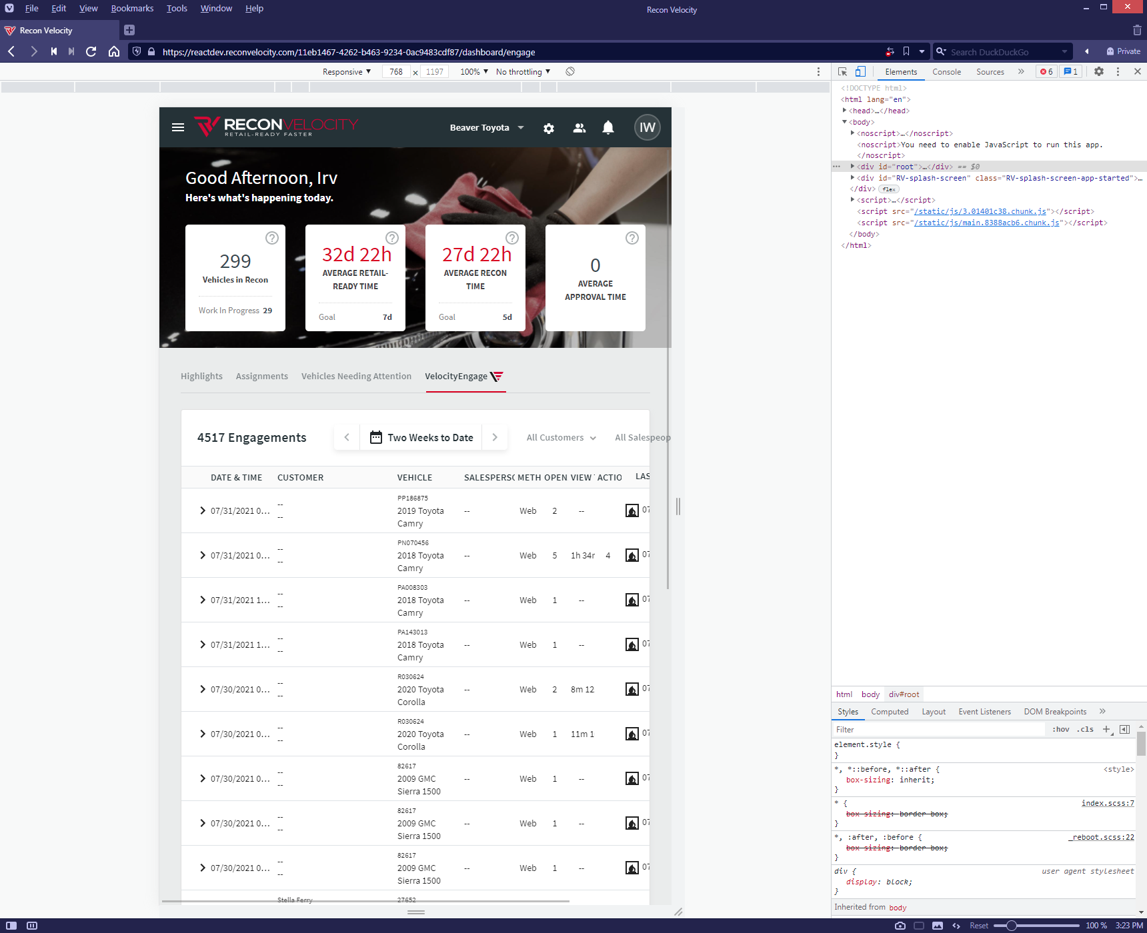Toggle the device toolbar in DevTools
The width and height of the screenshot is (1147, 933).
coord(860,71)
